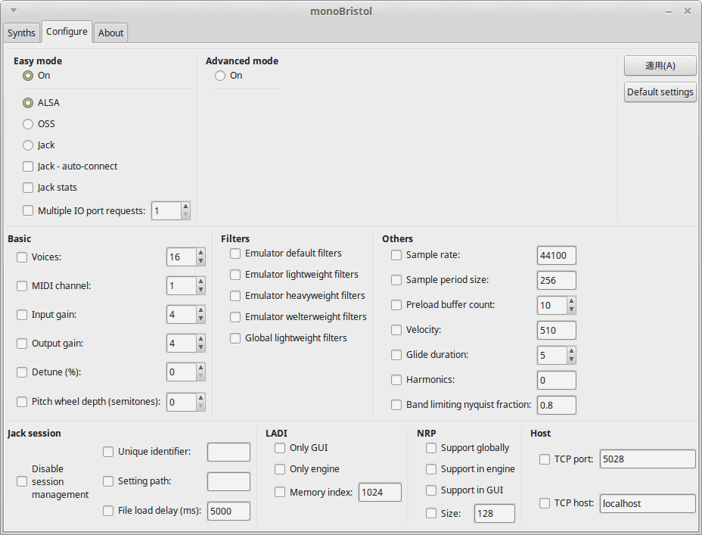Viewport: 702px width, 535px height.
Task: Increase Preload buffer count value
Action: 571,301
